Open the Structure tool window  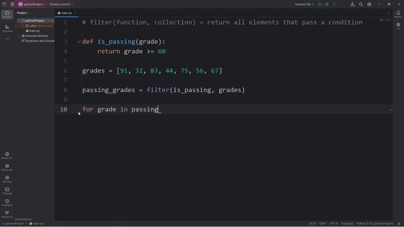(x=7, y=28)
